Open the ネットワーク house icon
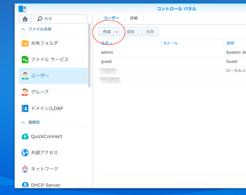246x195 pixels. point(25,169)
